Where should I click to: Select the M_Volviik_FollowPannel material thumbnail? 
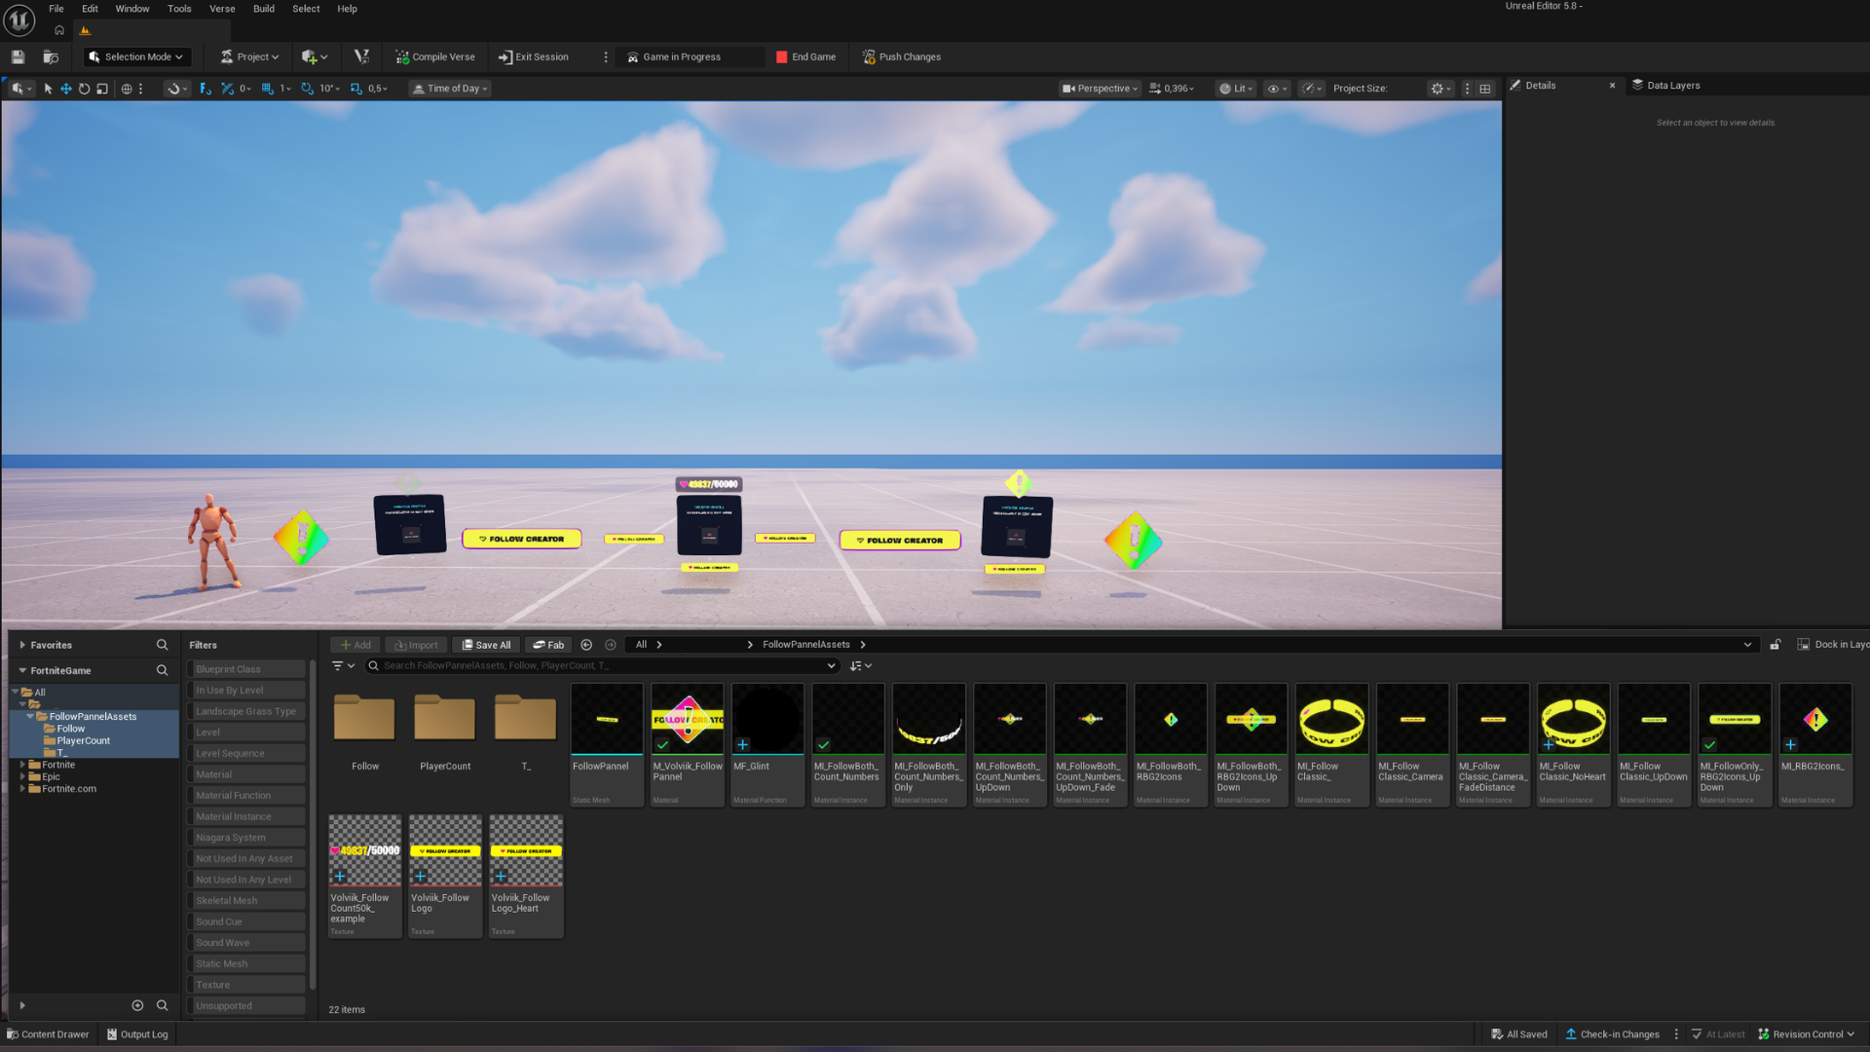coord(688,721)
